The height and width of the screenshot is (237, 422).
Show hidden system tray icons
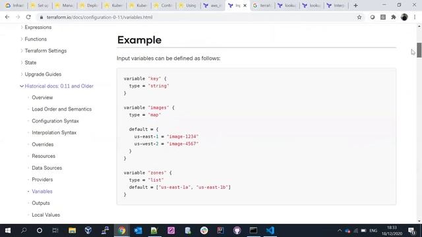[340, 230]
